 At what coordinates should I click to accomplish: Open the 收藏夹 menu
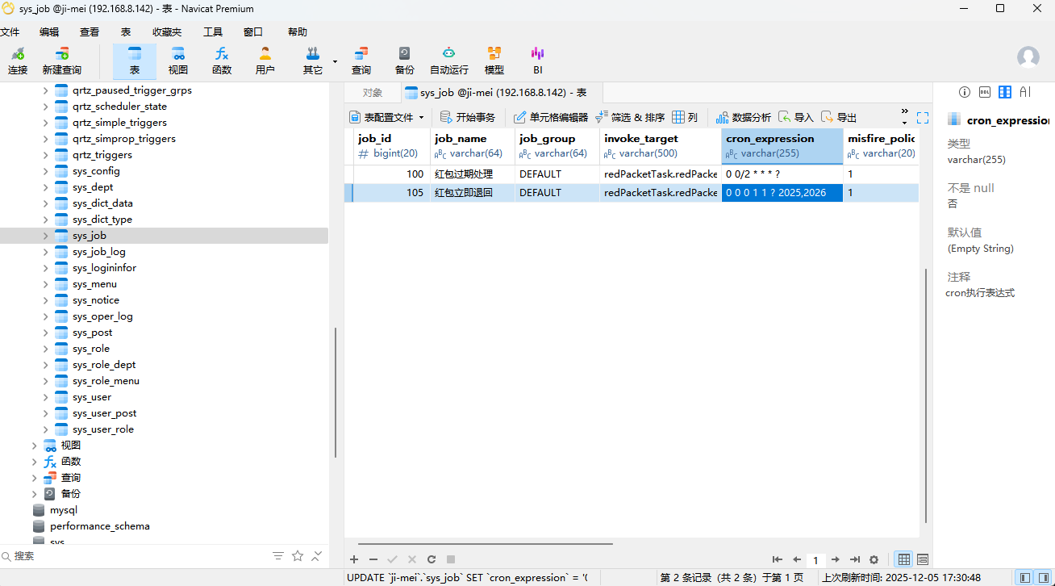[x=167, y=31]
